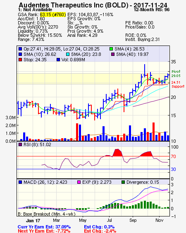Click the Range: 7.43% line
This screenshot has height=233, width=186.
(31, 40)
